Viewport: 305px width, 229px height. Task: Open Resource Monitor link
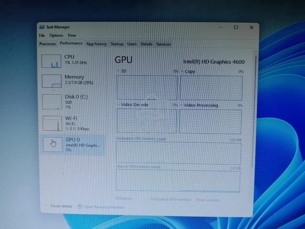104,207
